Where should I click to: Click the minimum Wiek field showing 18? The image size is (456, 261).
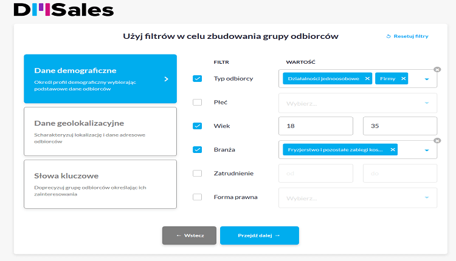tap(316, 126)
